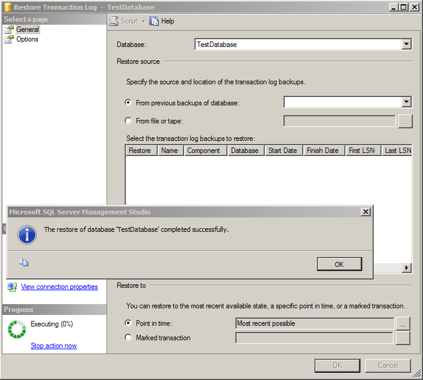The image size is (423, 380).
Task: Click the Component column header
Action: coord(206,151)
